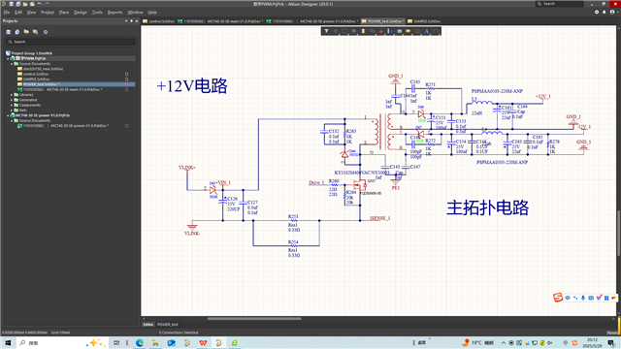Image resolution: width=621 pixels, height=349 pixels.
Task: Expand the Libraries folder
Action: [x=12, y=95]
